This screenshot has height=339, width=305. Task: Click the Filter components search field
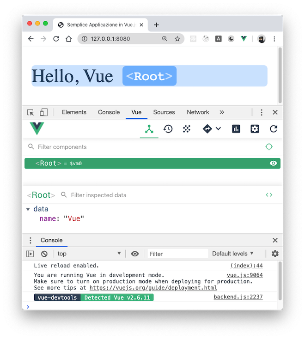[139, 147]
